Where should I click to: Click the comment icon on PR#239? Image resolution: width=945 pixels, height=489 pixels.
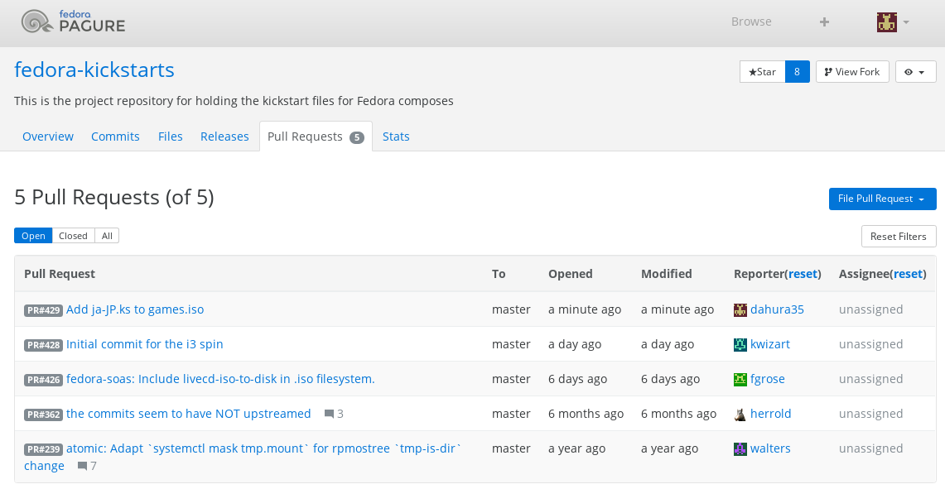click(82, 467)
